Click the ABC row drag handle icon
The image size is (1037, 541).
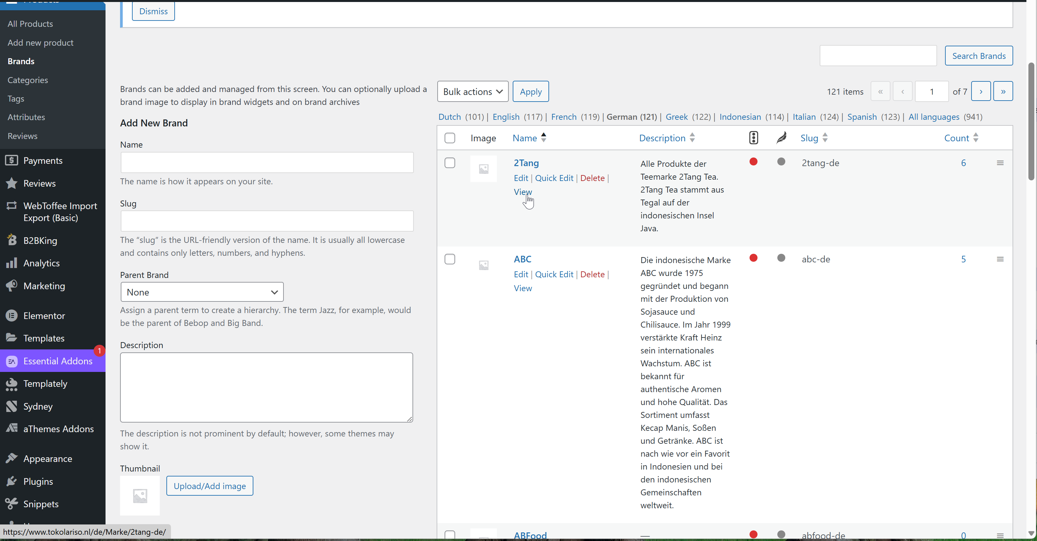tap(1000, 259)
